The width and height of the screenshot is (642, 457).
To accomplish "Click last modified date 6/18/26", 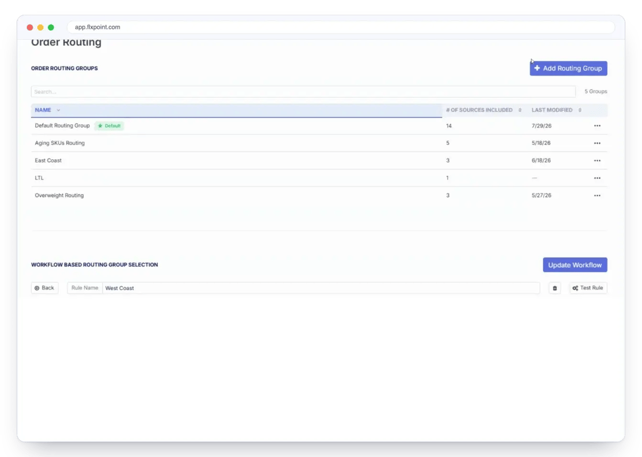I will pos(541,160).
